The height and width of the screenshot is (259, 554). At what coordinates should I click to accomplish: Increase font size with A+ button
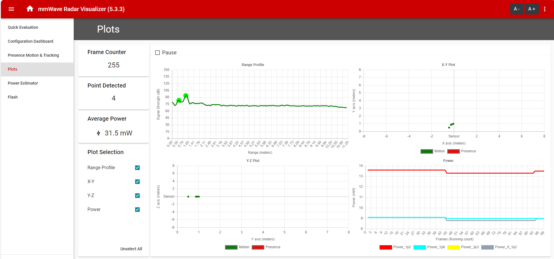click(532, 9)
